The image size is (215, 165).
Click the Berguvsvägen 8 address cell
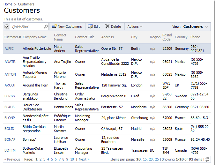[114, 96]
